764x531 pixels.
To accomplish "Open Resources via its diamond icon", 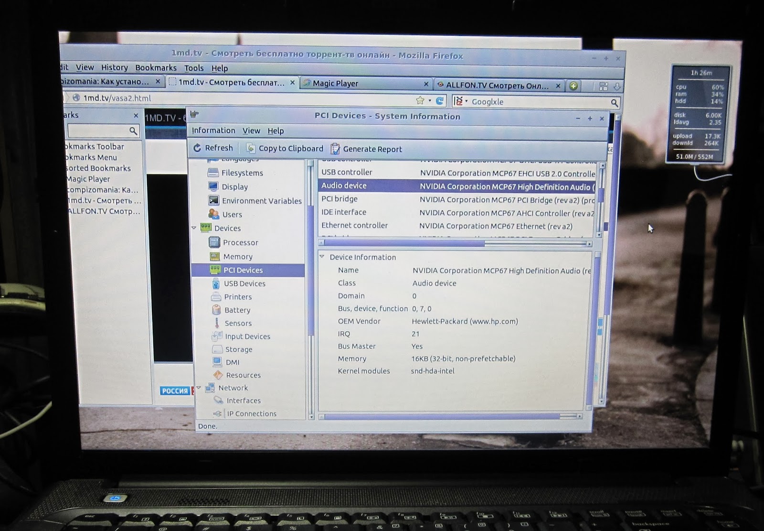I will (218, 375).
